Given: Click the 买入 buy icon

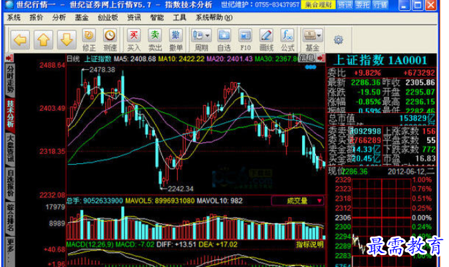Looking at the screenshot, I should (x=134, y=40).
